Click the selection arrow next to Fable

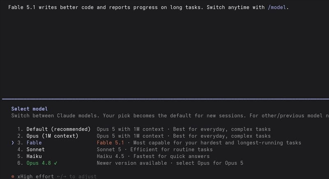[13, 143]
